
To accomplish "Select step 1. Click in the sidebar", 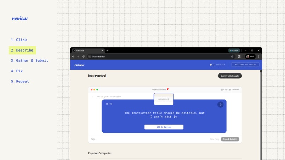I will (x=19, y=40).
